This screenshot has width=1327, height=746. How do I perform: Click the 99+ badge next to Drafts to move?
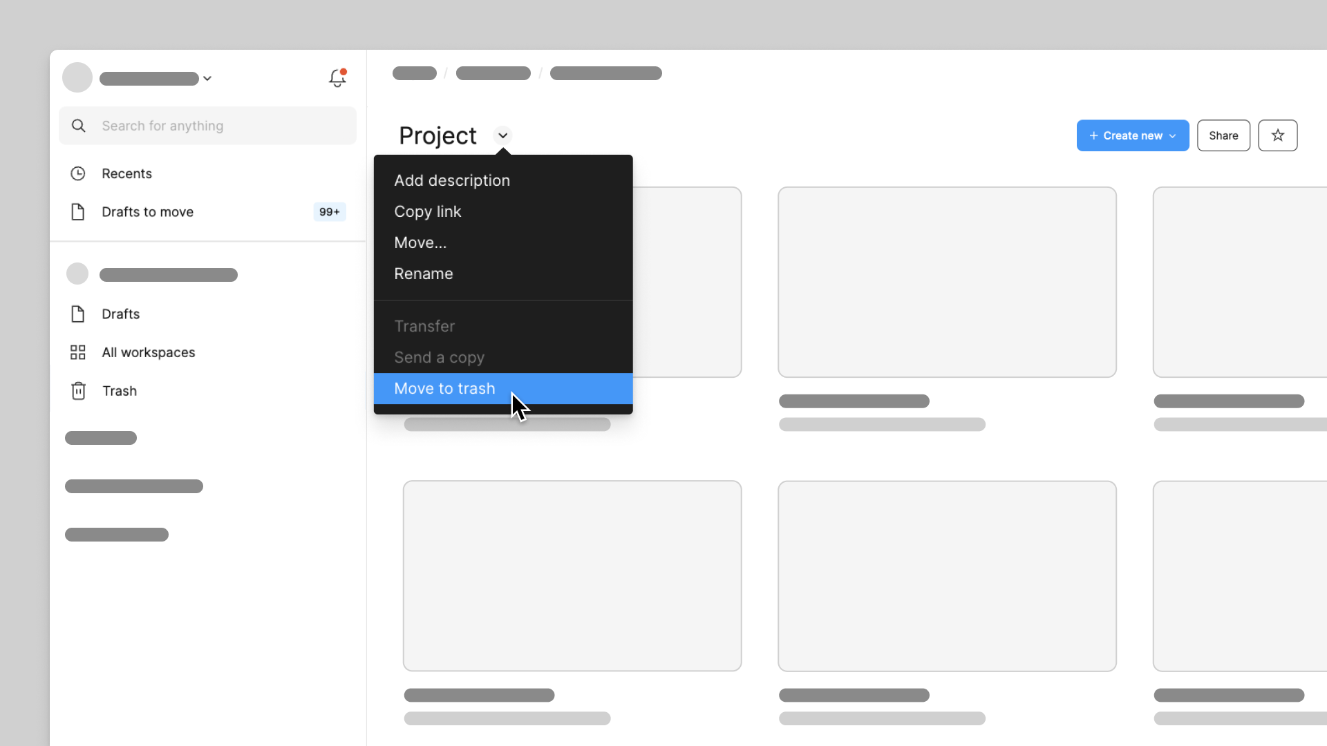tap(330, 212)
